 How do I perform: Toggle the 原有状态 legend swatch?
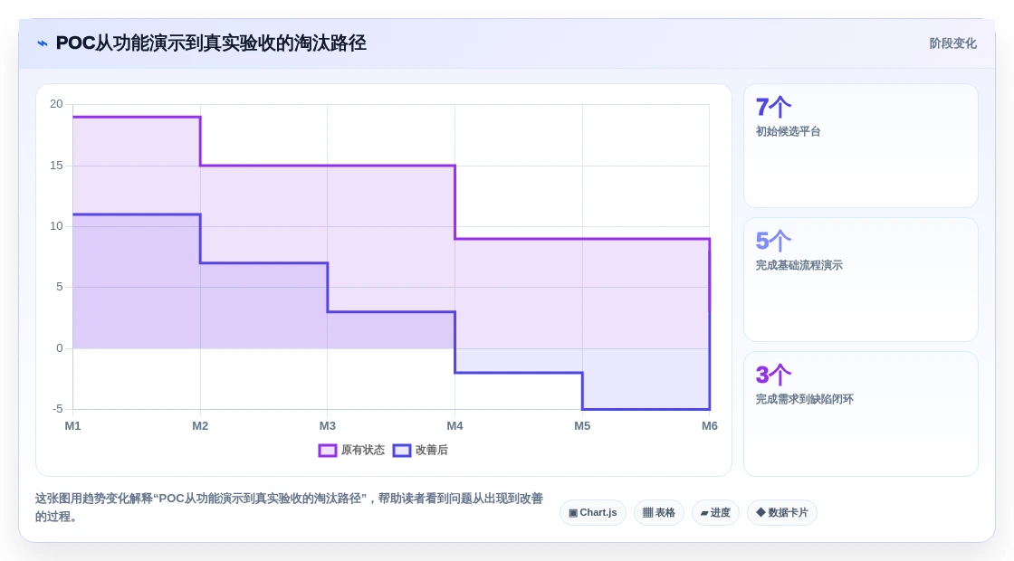coord(327,451)
